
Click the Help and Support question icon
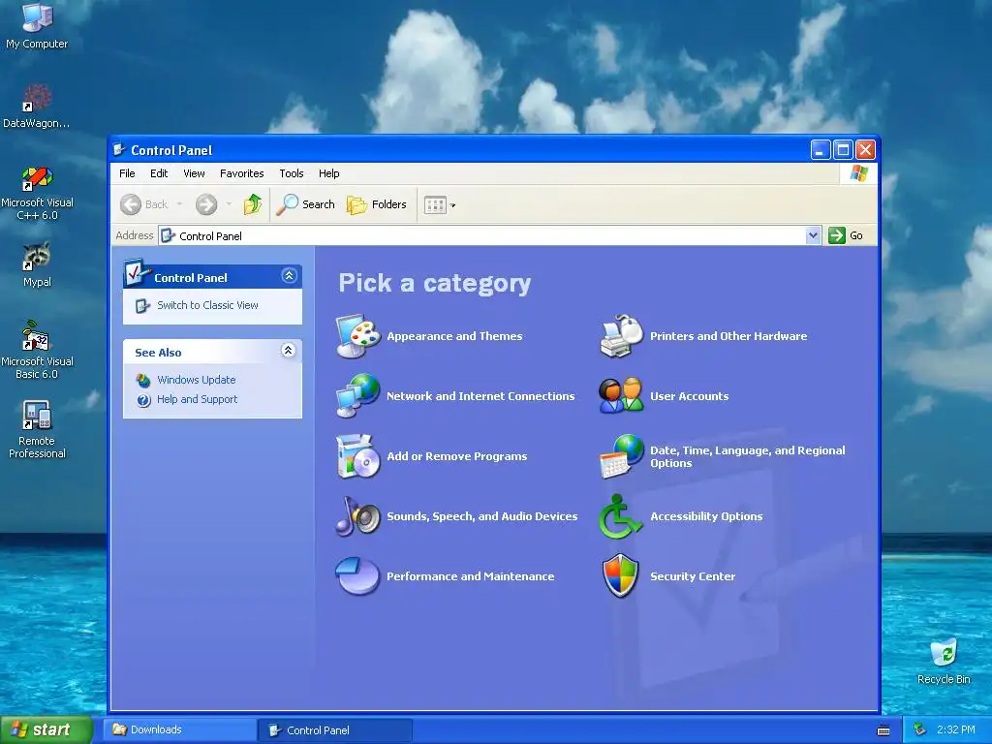click(143, 400)
